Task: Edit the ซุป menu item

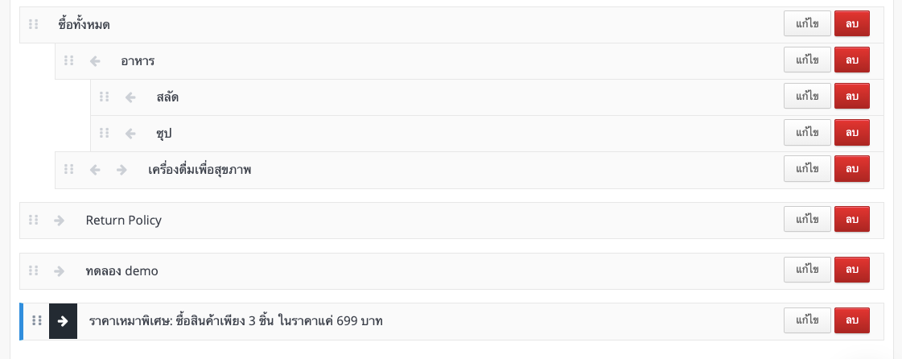Action: [x=807, y=132]
